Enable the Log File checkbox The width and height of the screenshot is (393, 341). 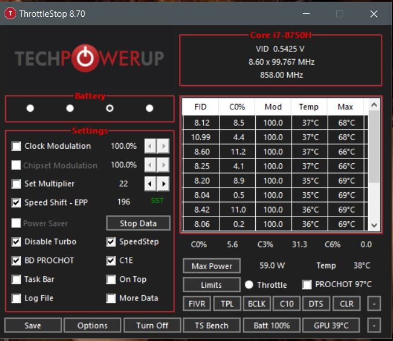pos(16,298)
